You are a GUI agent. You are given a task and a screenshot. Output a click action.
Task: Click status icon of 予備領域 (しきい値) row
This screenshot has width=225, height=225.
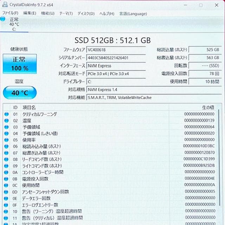6,134
